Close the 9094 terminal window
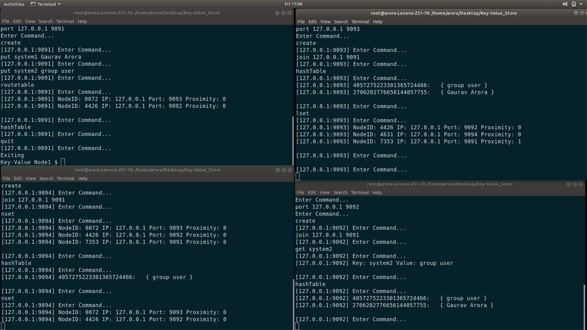Viewport: 587px width, 330px height. [x=289, y=170]
